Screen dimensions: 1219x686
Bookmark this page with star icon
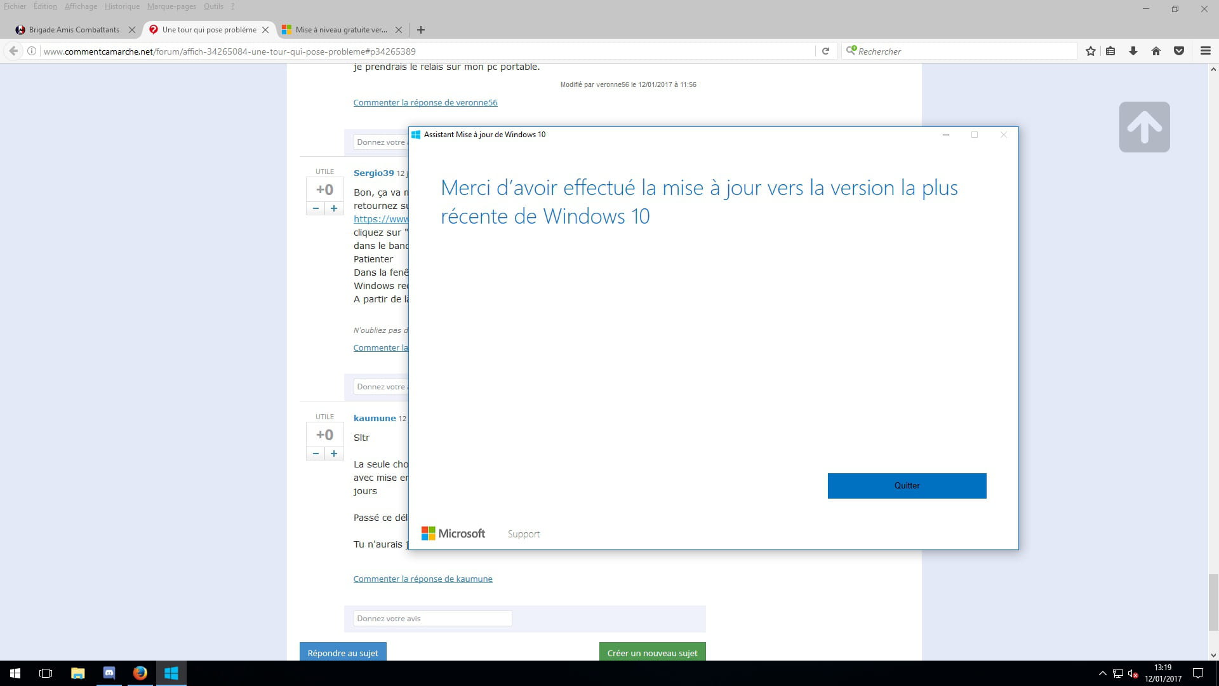click(1091, 51)
